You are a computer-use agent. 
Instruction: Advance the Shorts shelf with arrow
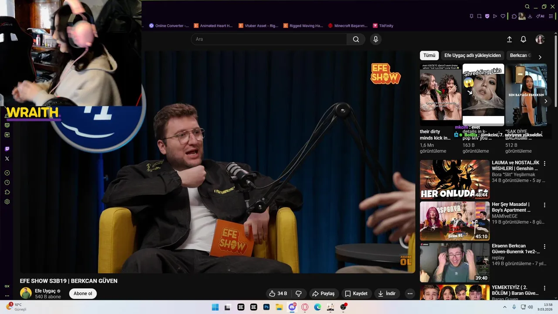546,101
